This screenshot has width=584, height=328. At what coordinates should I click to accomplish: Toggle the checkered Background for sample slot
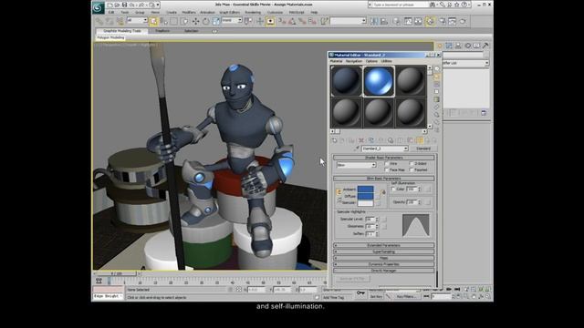[x=437, y=85]
